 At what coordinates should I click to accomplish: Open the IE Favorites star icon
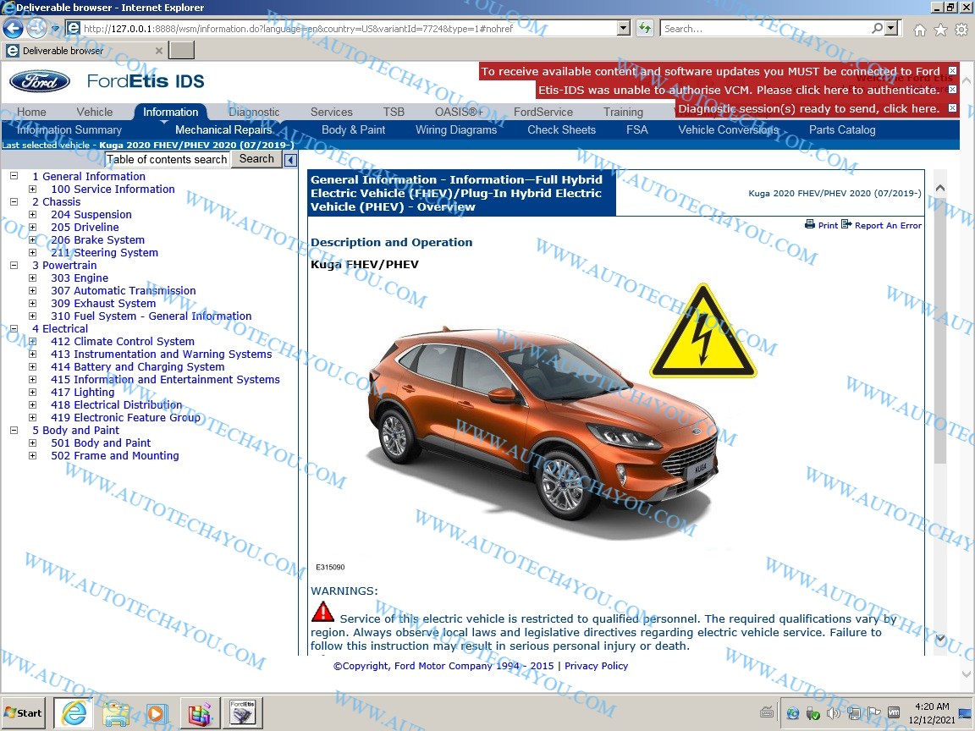pos(940,30)
